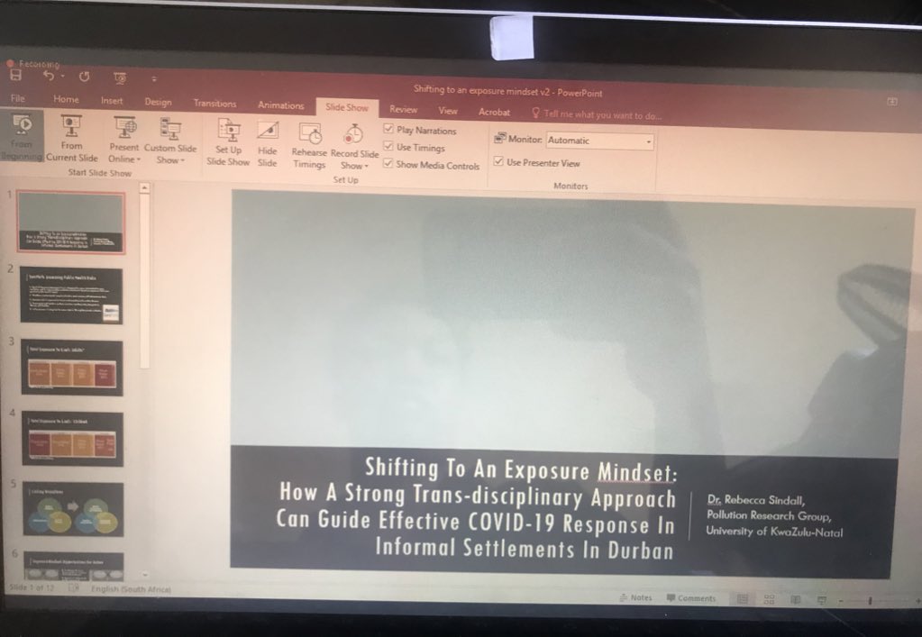Switch to Normal view in status bar
This screenshot has height=637, width=922.
click(x=743, y=599)
